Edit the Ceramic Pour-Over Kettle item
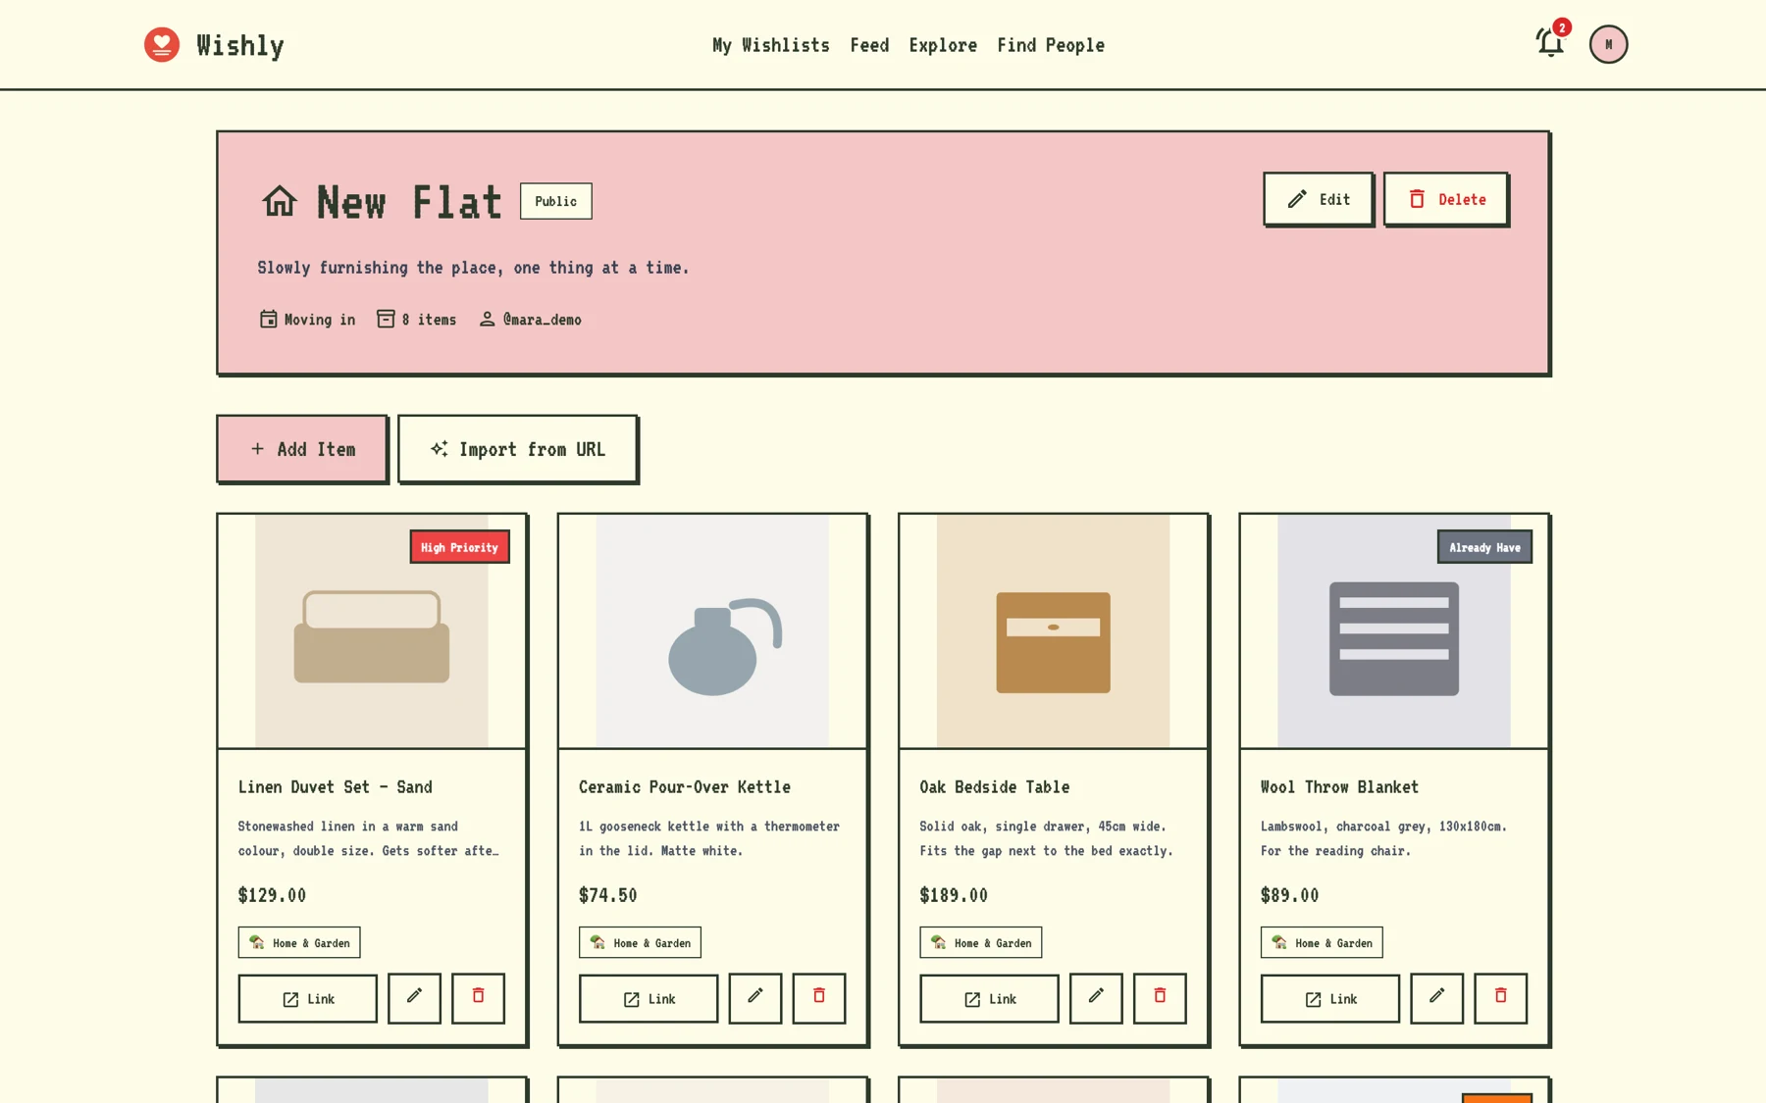The width and height of the screenshot is (1766, 1103). coord(754,997)
